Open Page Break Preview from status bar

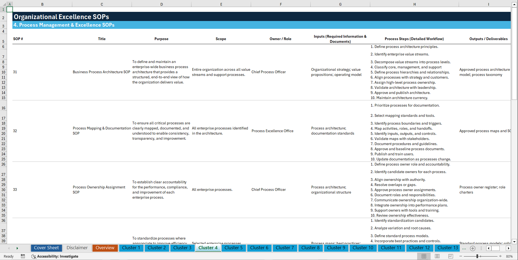[450, 256]
